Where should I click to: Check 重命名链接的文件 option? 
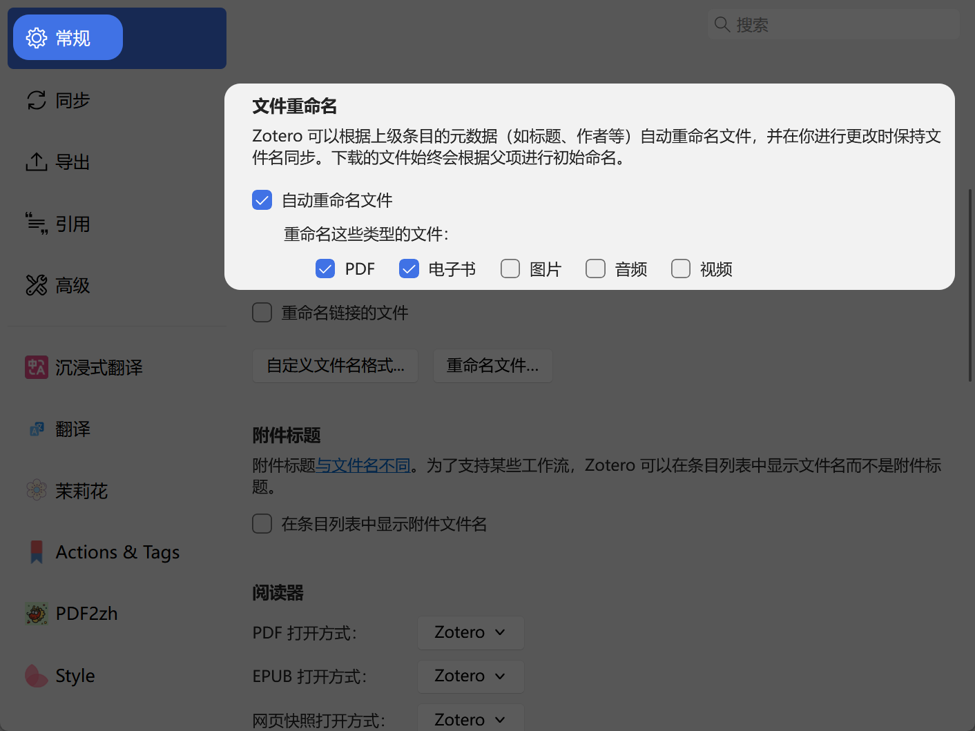262,312
